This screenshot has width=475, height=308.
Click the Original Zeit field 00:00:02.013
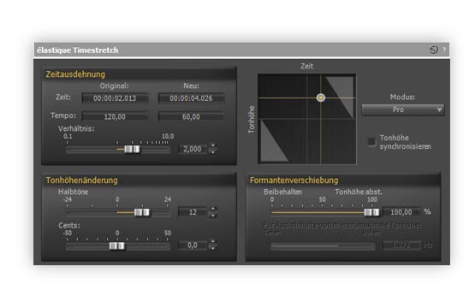[x=115, y=98]
